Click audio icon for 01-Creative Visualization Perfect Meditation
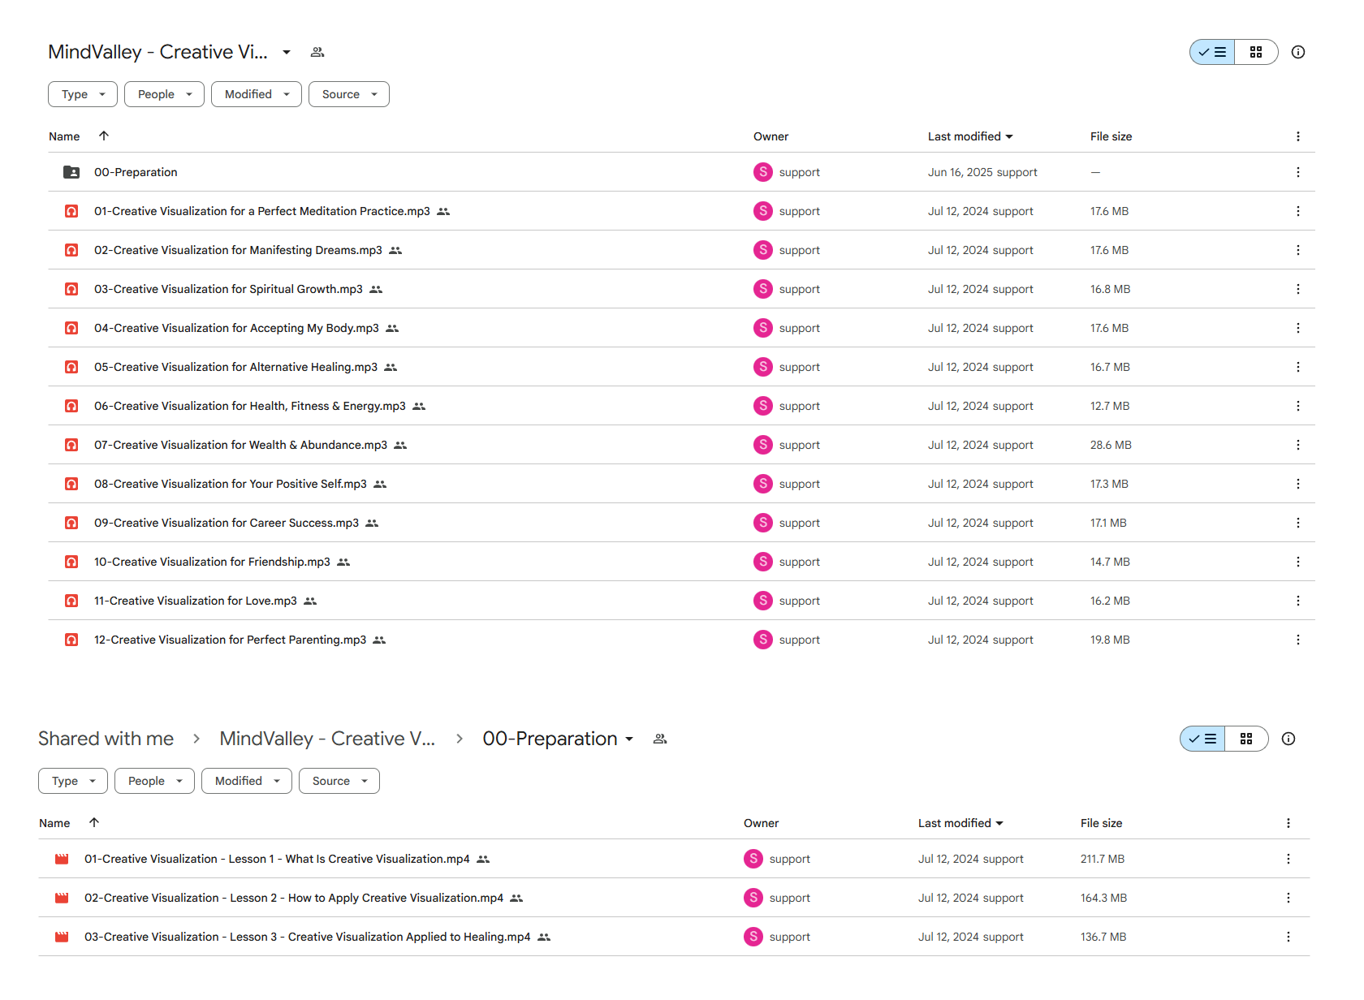Image resolution: width=1364 pixels, height=1000 pixels. coord(71,211)
